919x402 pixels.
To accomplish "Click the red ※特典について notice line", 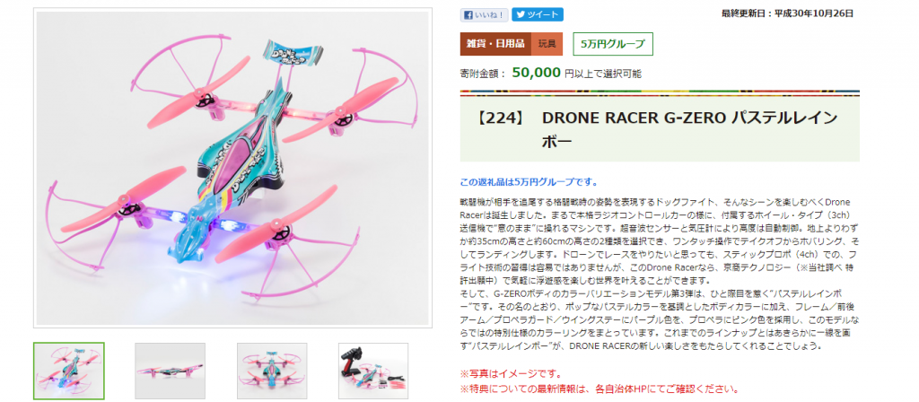I will tap(599, 389).
